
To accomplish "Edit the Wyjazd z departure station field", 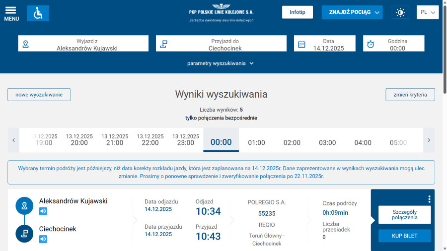I will pos(83,44).
